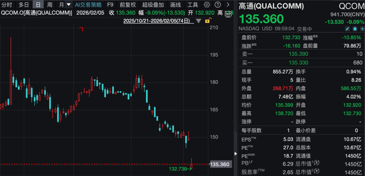Viewport: 365px width, 176px height.
Task: Open the chart settings gear icon
Action: (x=206, y=4)
